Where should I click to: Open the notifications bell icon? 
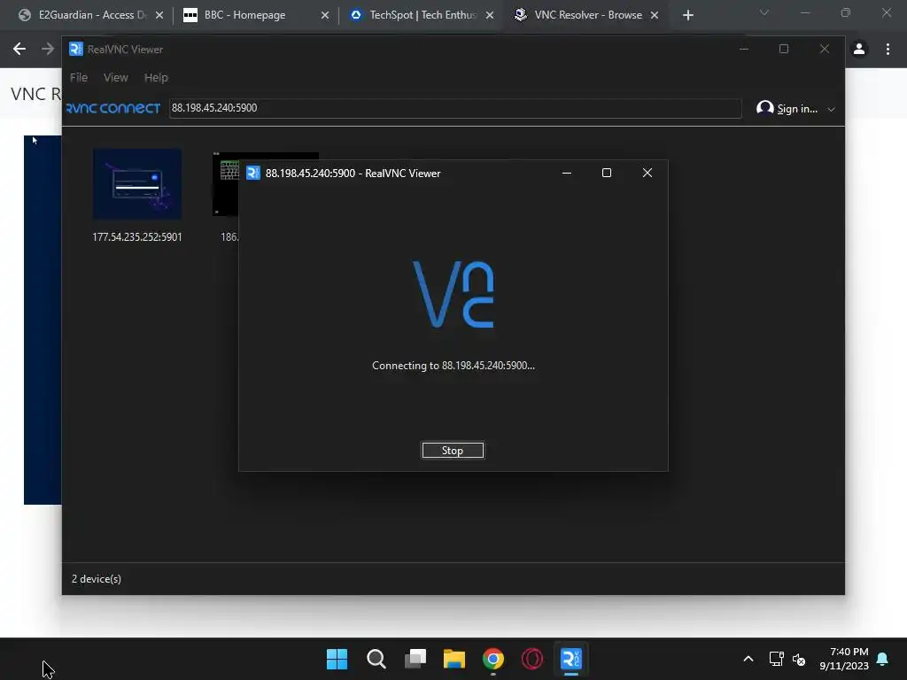coord(883,659)
